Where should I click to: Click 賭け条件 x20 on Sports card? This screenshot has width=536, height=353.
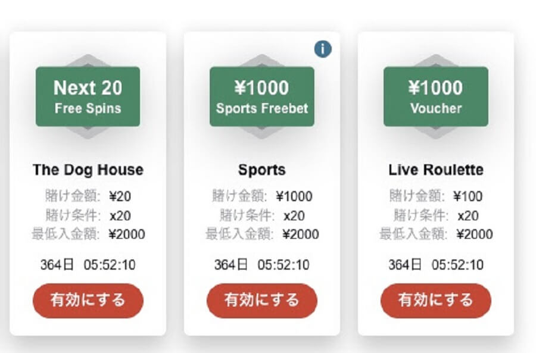click(262, 215)
